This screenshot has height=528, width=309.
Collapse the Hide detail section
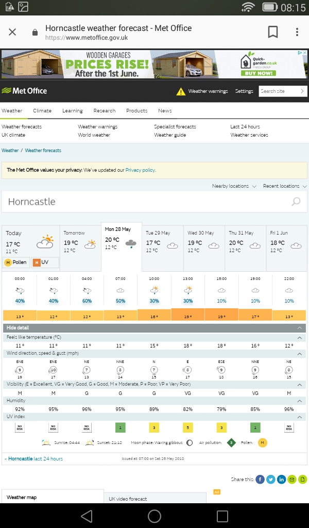[154, 327]
